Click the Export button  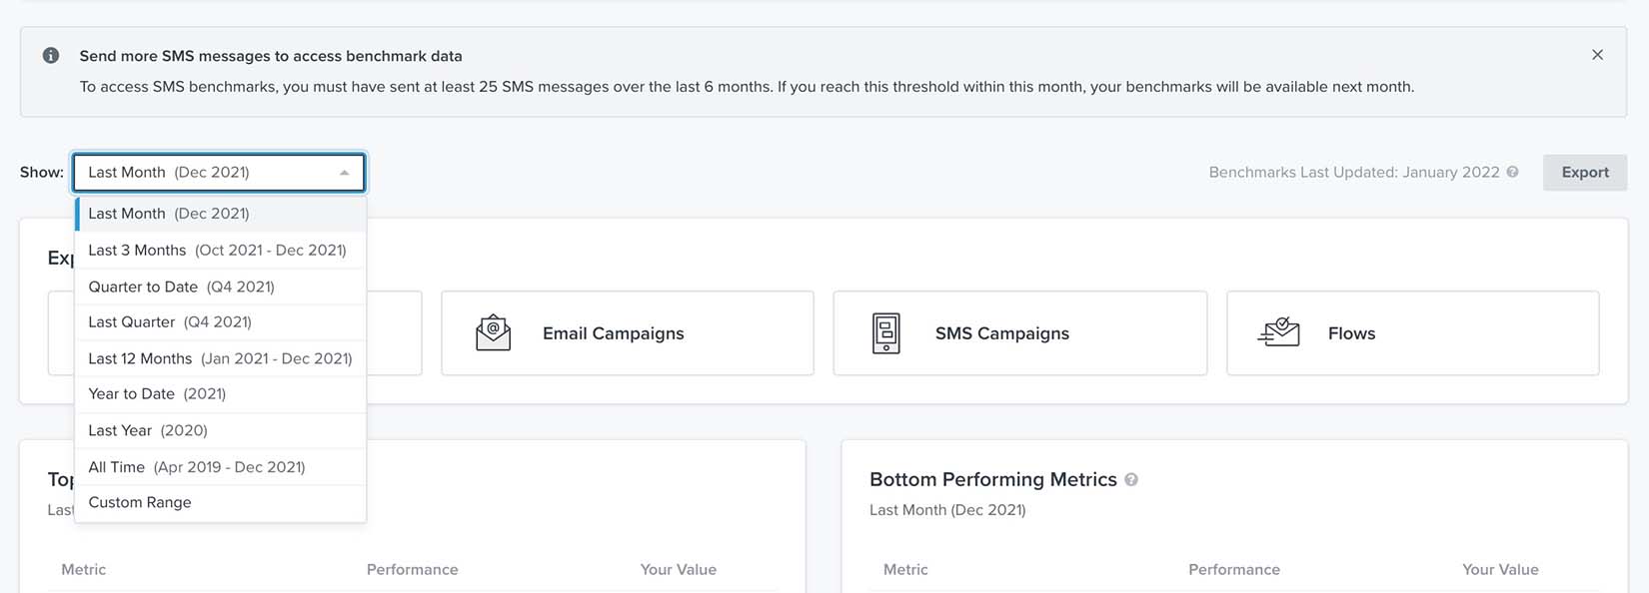[x=1584, y=172]
